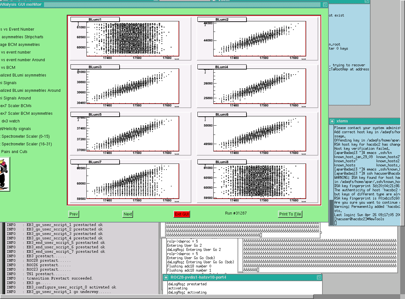The width and height of the screenshot is (405, 299).
Task: Click 'Host key verification failed.' line in xterm
Action: (362, 149)
